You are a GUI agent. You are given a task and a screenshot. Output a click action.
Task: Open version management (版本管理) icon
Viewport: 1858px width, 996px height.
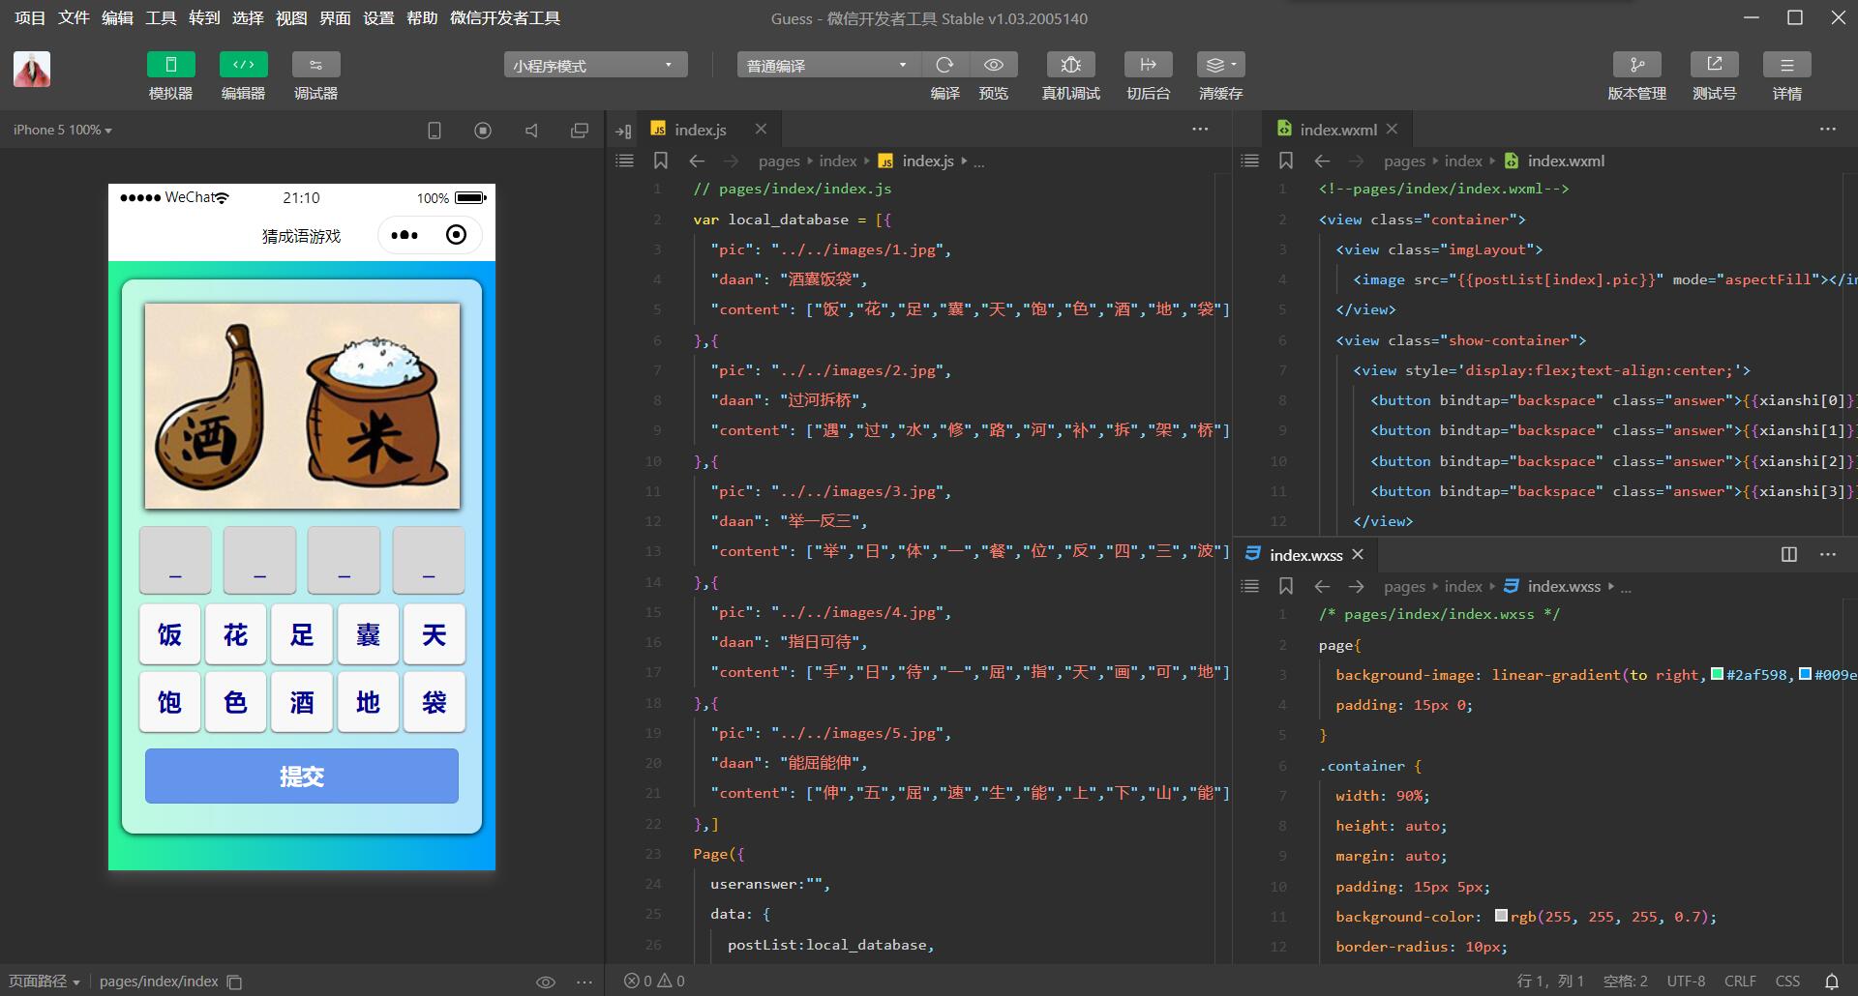(1636, 65)
